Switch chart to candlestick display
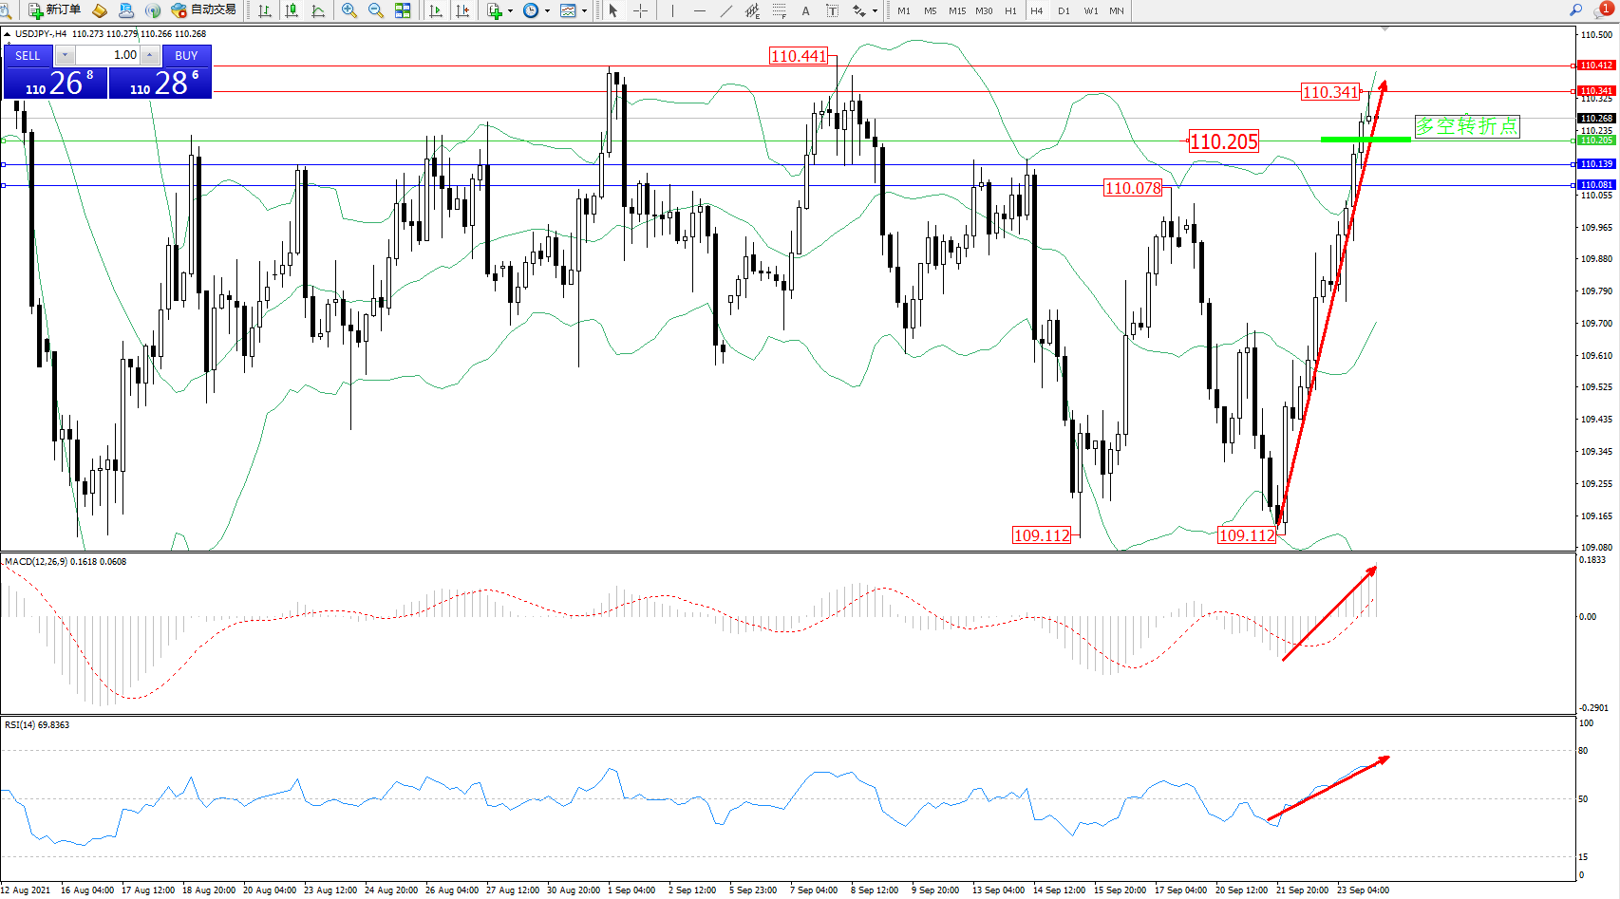 [x=292, y=10]
